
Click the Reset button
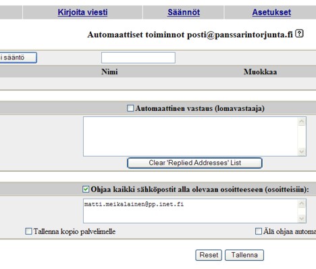click(x=209, y=255)
